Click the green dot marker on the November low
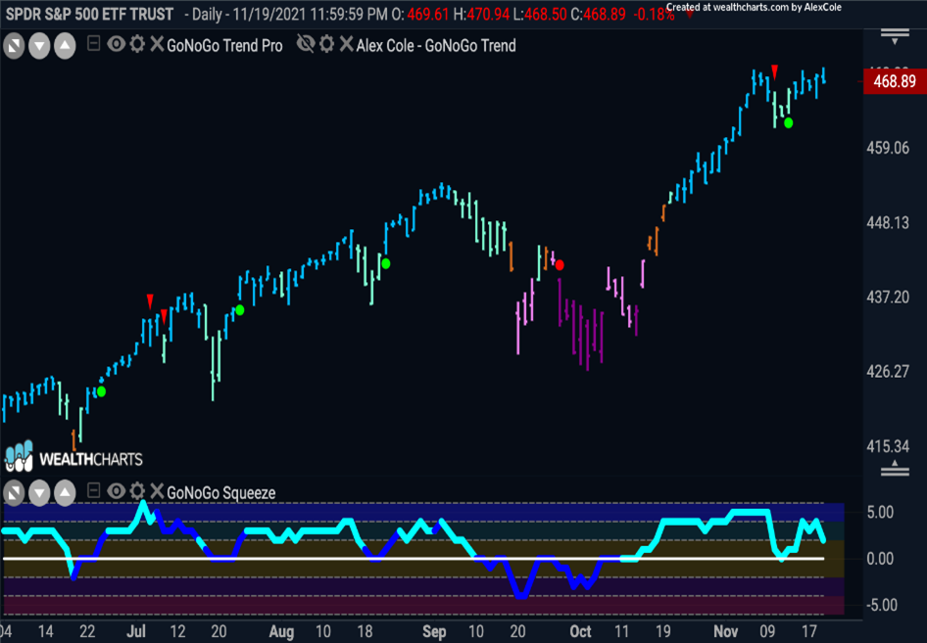Screen dimensions: 927x643 point(788,122)
